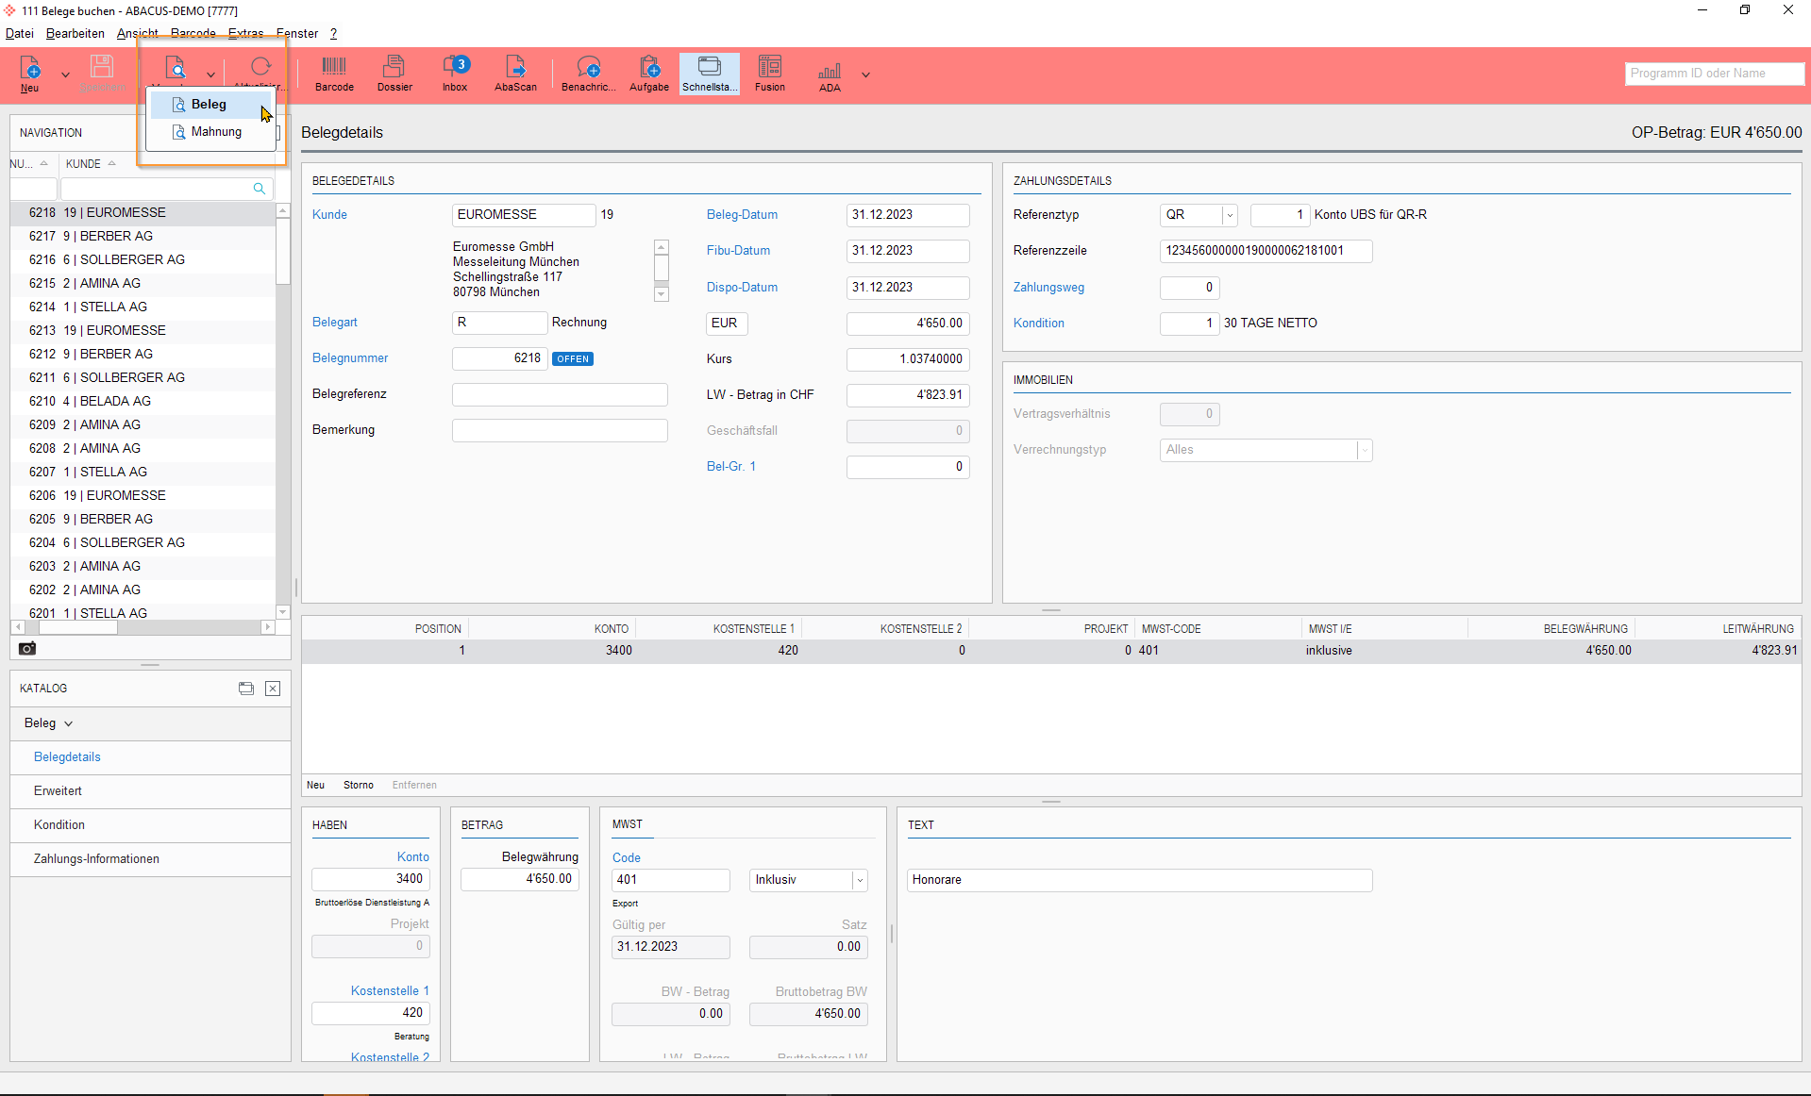The width and height of the screenshot is (1811, 1096).
Task: Open the Kunde link label
Action: tap(329, 215)
